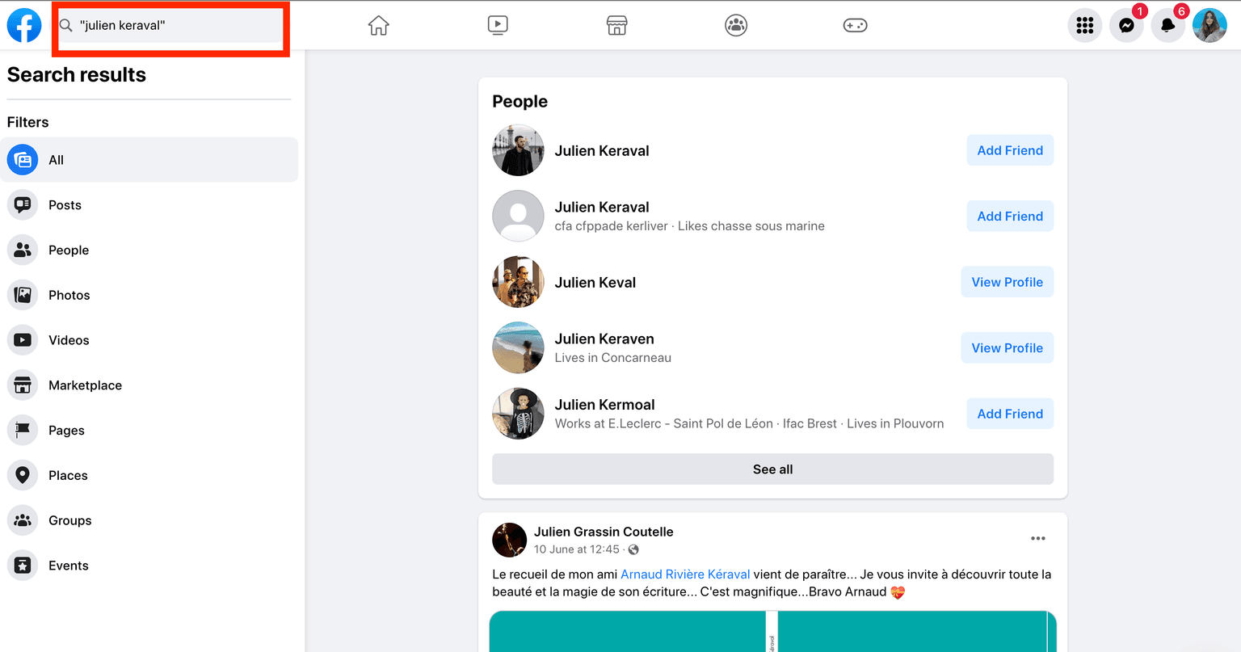Screen dimensions: 1241x652
Task: Add Julien Kermoal as friend
Action: click(1010, 414)
